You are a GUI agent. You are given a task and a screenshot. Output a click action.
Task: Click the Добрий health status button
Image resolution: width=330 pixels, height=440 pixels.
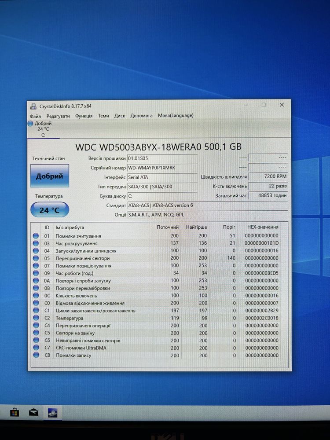pyautogui.click(x=49, y=176)
